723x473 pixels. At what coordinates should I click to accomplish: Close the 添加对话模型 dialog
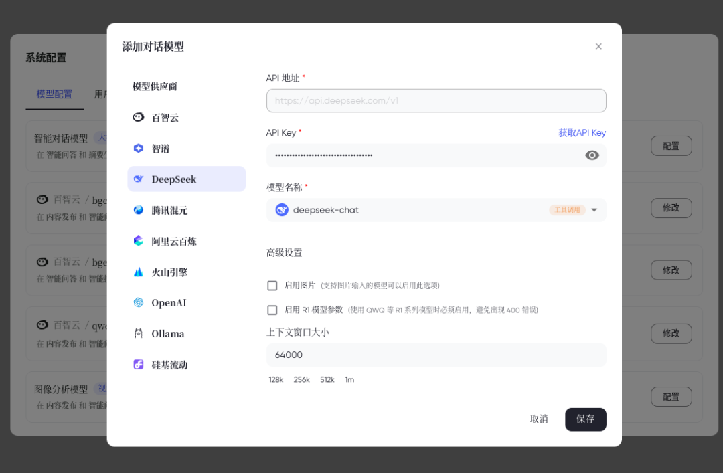(598, 47)
